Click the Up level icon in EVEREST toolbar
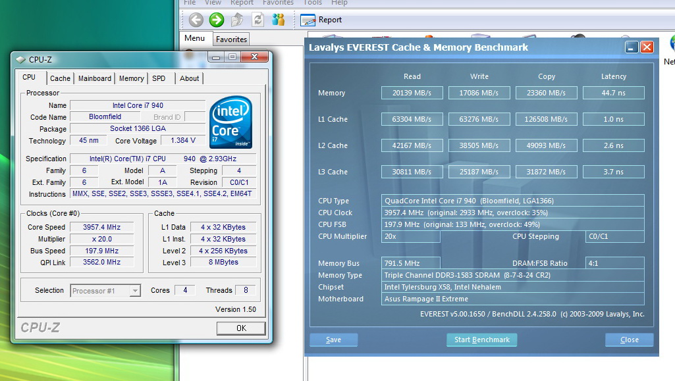This screenshot has width=675, height=381. [237, 20]
